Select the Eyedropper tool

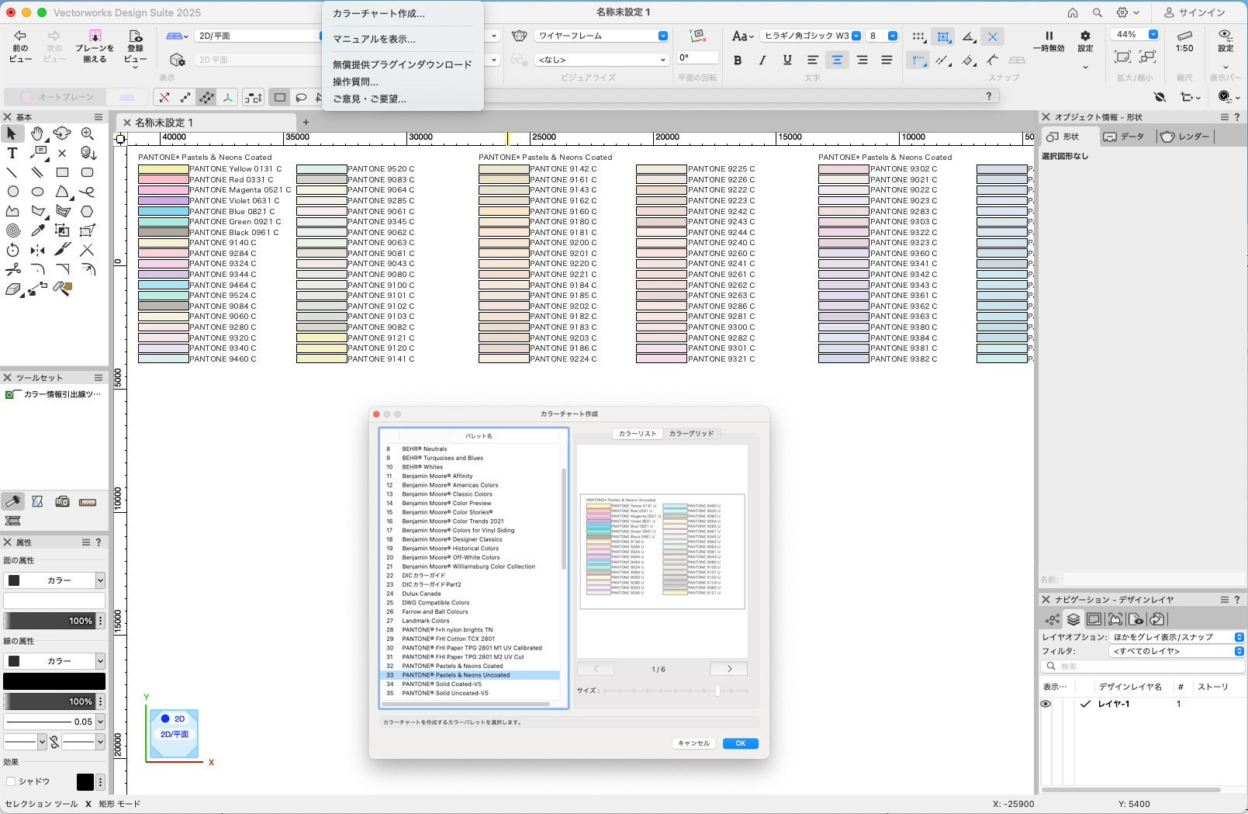click(x=37, y=230)
